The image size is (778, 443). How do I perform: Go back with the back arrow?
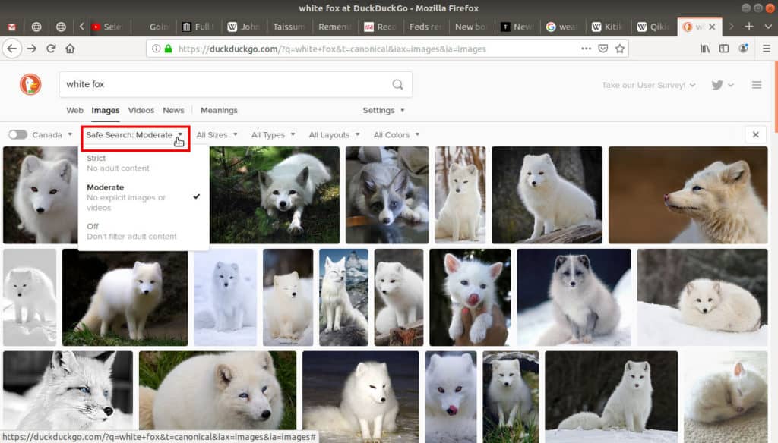(12, 49)
